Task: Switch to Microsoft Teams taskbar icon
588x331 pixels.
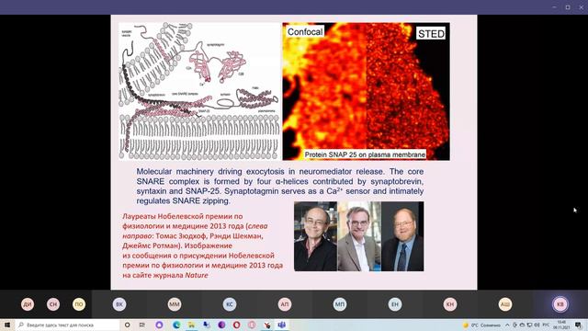Action: 282,325
